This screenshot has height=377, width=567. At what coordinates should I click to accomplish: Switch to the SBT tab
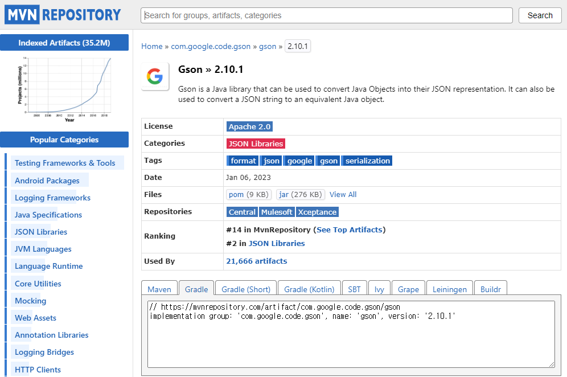pyautogui.click(x=354, y=289)
